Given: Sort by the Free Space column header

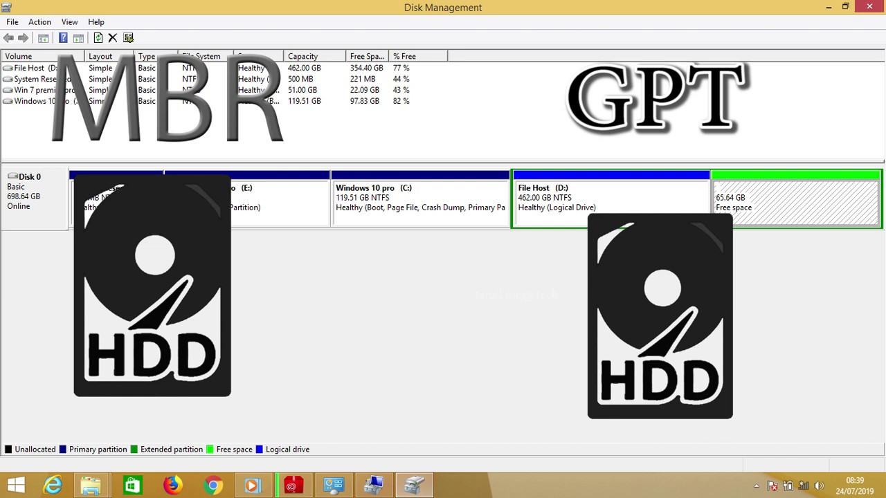Looking at the screenshot, I should point(367,56).
